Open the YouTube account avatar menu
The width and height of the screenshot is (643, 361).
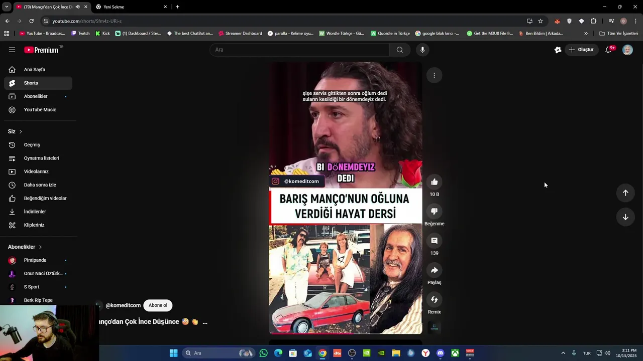click(627, 50)
